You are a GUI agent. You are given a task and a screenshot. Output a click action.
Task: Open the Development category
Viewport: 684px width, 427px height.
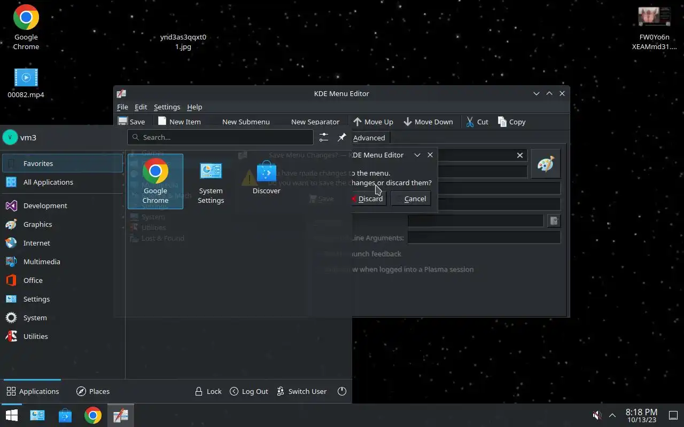point(63,205)
